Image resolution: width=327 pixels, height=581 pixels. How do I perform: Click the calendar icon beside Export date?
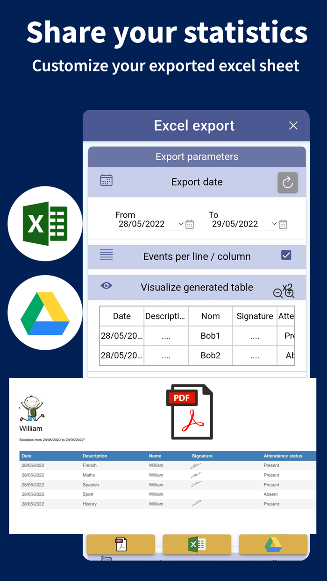(107, 180)
